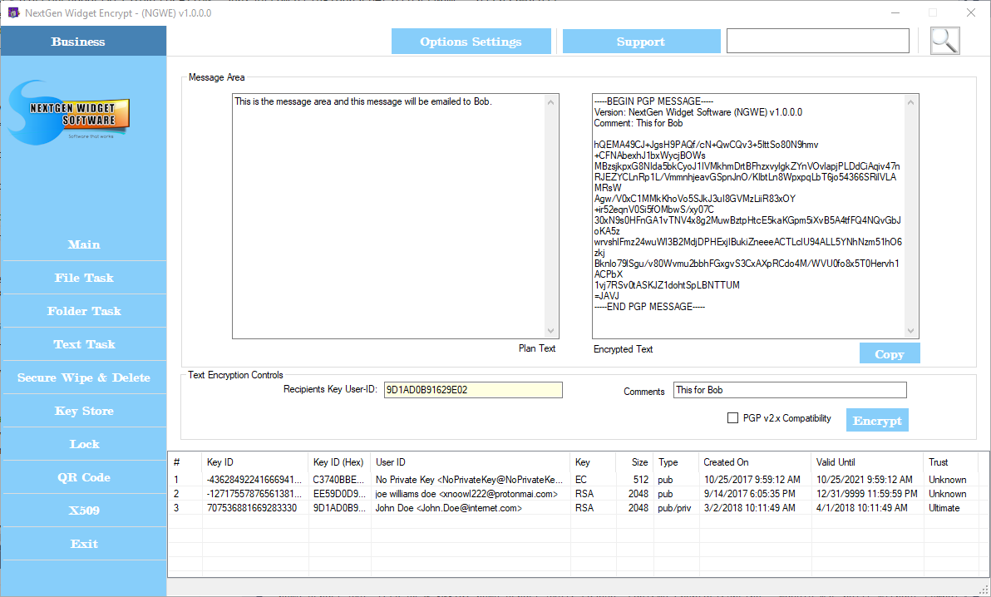The image size is (991, 597).
Task: Click Exit in the sidebar
Action: tap(84, 544)
